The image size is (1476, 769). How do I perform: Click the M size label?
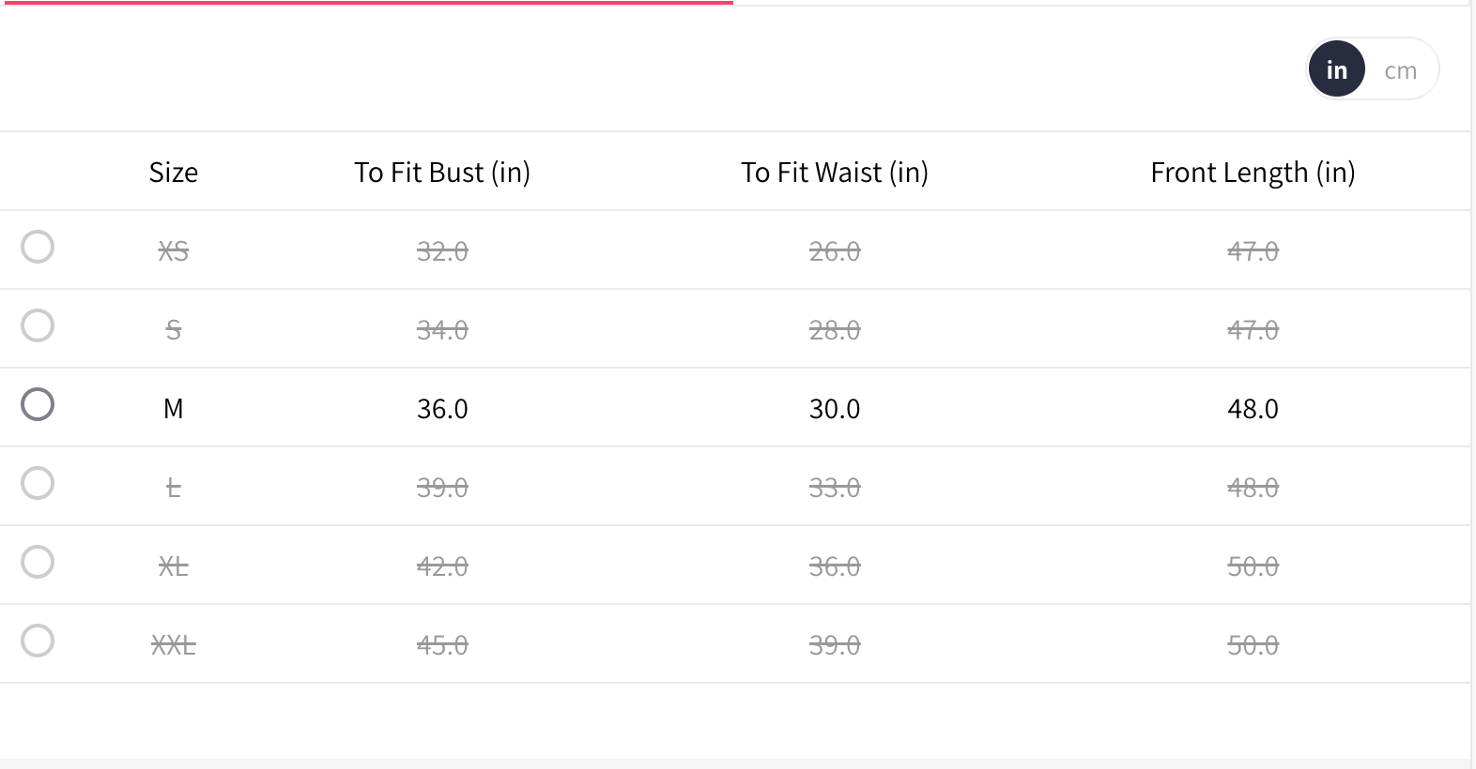point(174,409)
